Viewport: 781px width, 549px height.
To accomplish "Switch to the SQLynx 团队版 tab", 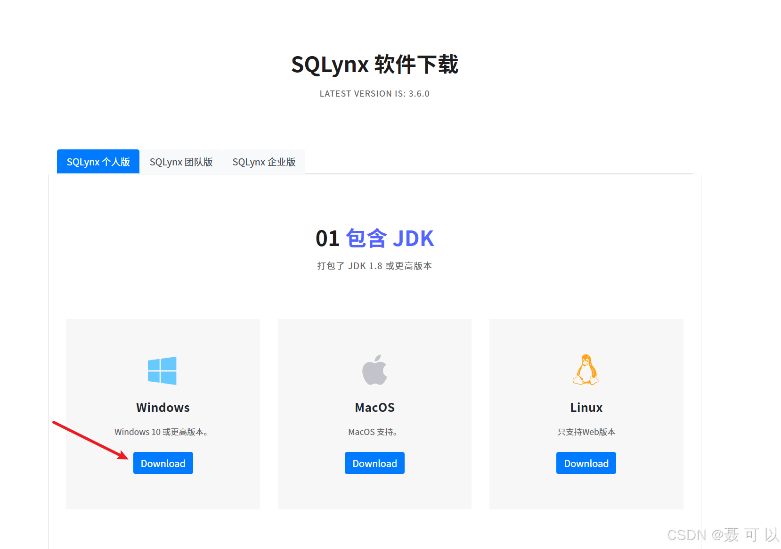I will tap(181, 162).
